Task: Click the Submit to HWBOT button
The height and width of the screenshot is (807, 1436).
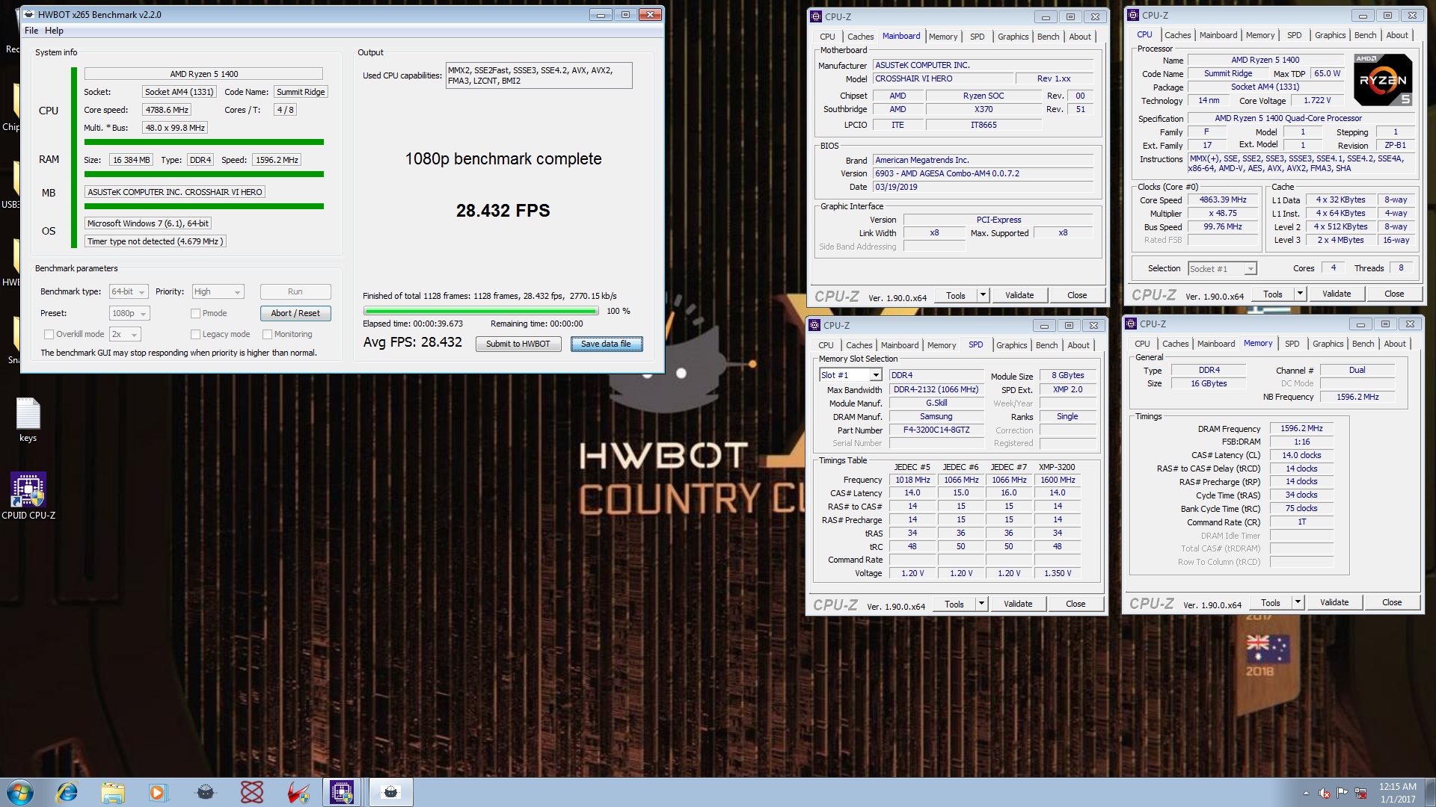Action: 518,344
